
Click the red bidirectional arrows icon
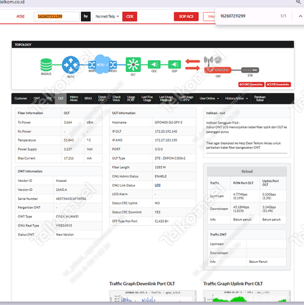[193, 65]
